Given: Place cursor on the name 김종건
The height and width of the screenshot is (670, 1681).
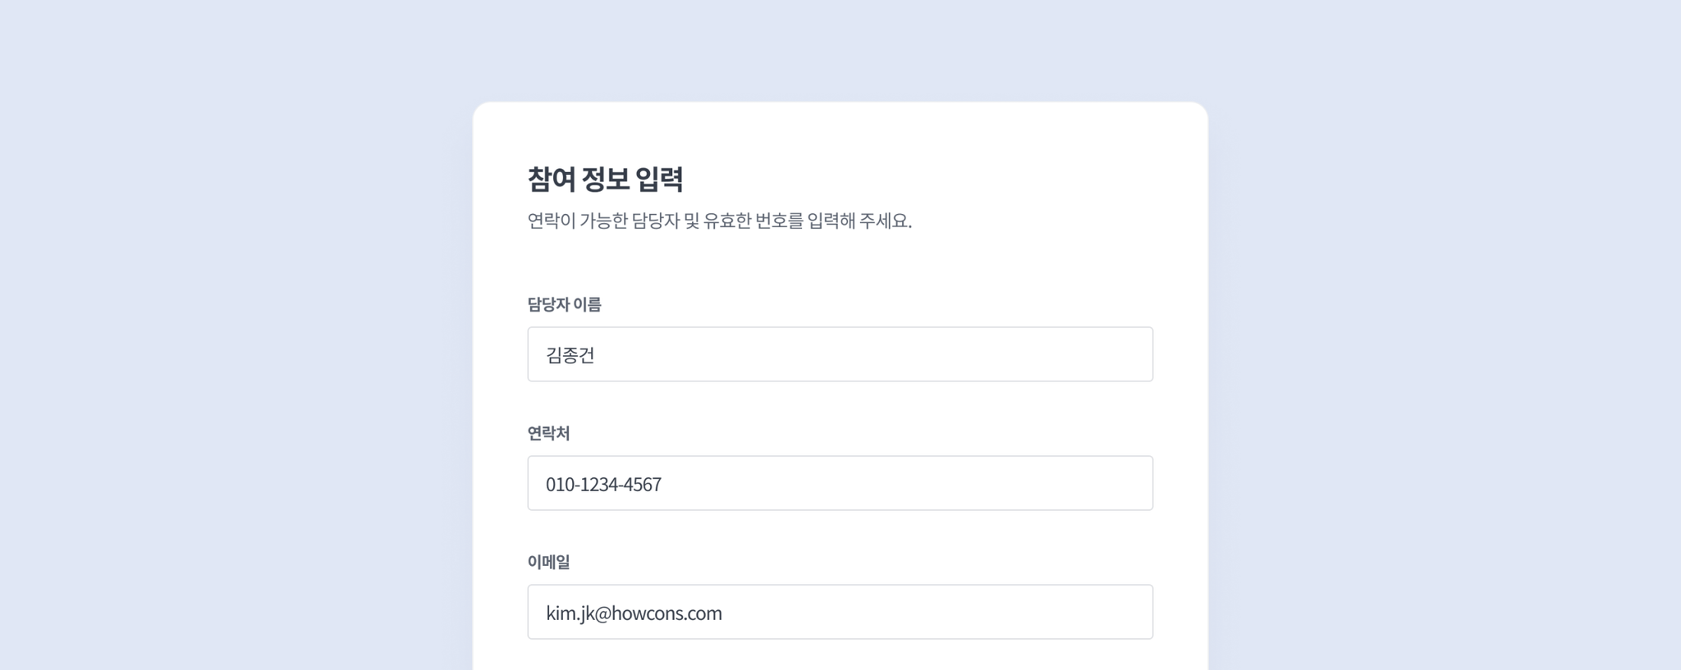Looking at the screenshot, I should pyautogui.click(x=570, y=355).
